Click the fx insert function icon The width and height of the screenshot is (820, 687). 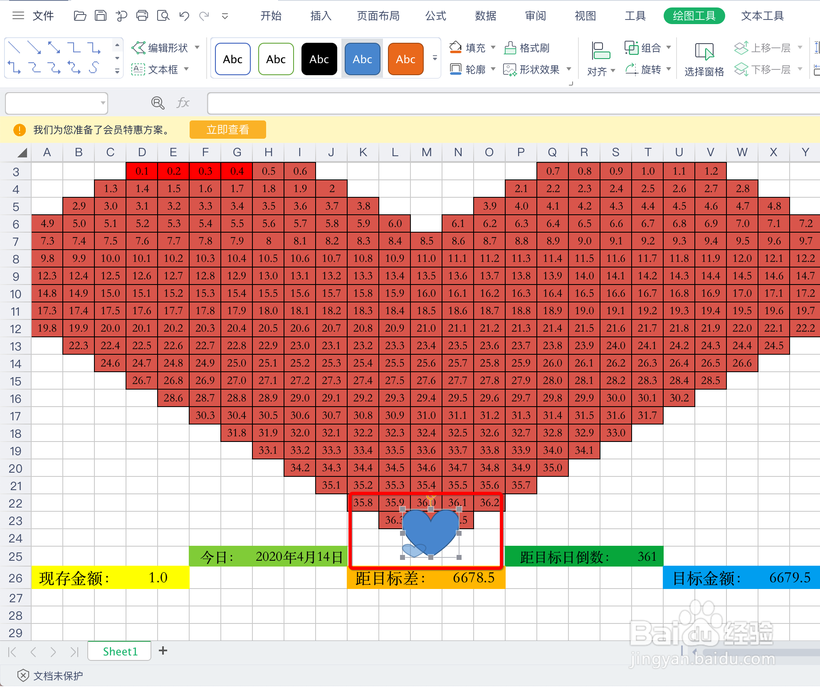tap(183, 103)
